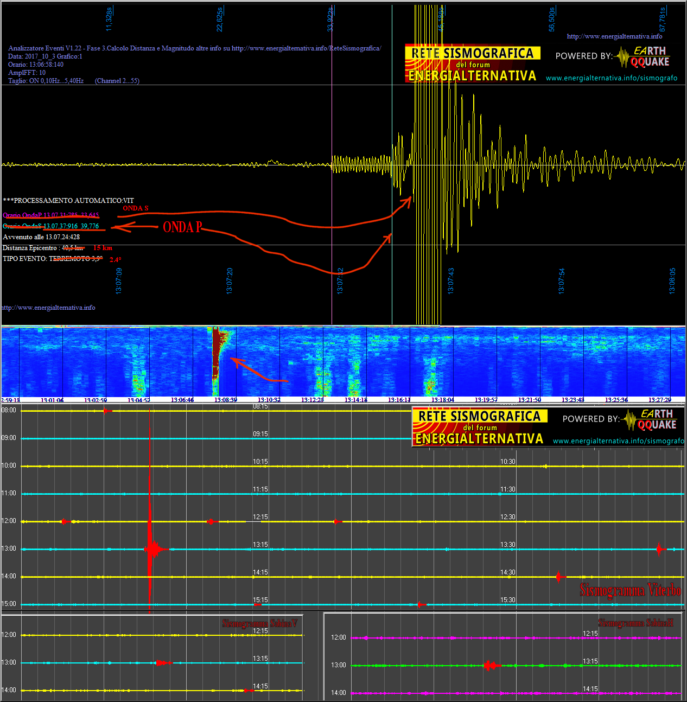687x702 pixels.
Task: Click the '11:00' hour label on the Viterbo seismogram
Action: [9, 493]
